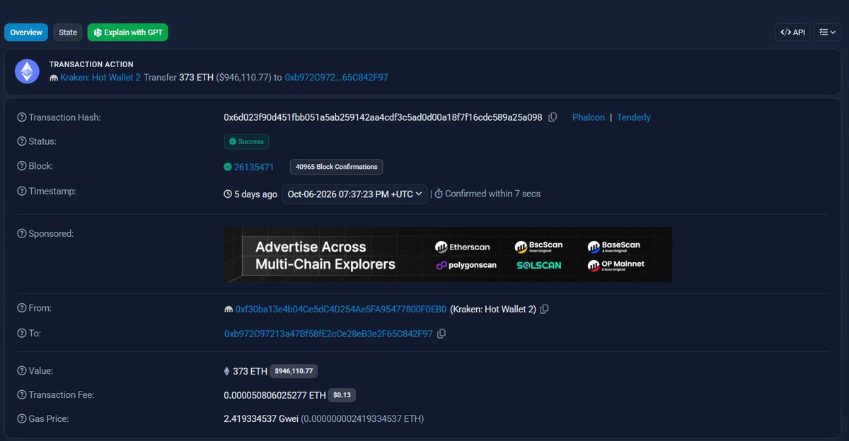The height and width of the screenshot is (441, 849).
Task: Click the 373 ETH amount in Value row
Action: click(250, 370)
